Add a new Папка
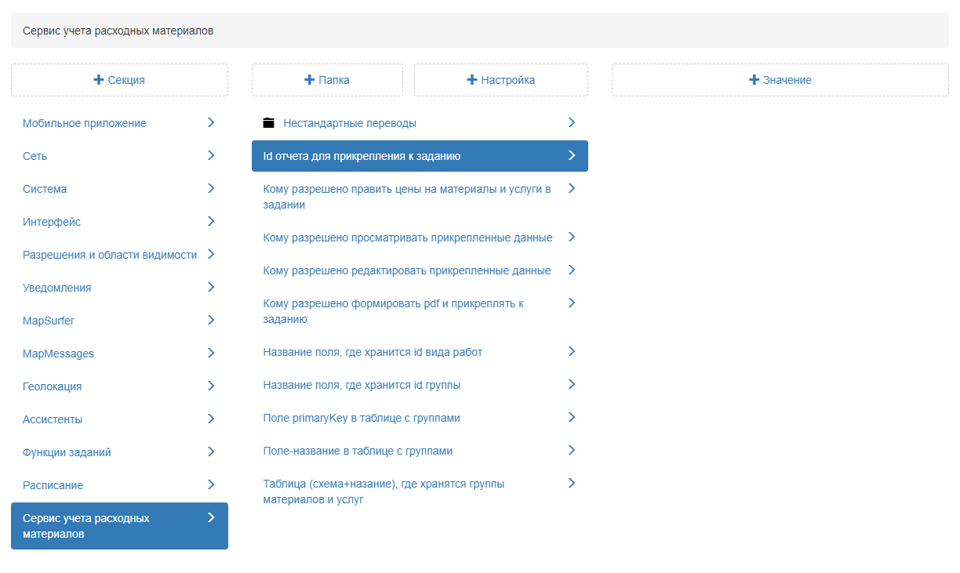 click(327, 80)
